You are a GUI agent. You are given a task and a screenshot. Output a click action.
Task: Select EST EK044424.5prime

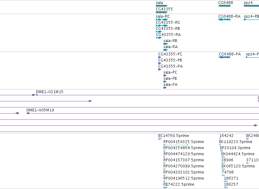(x=223, y=157)
